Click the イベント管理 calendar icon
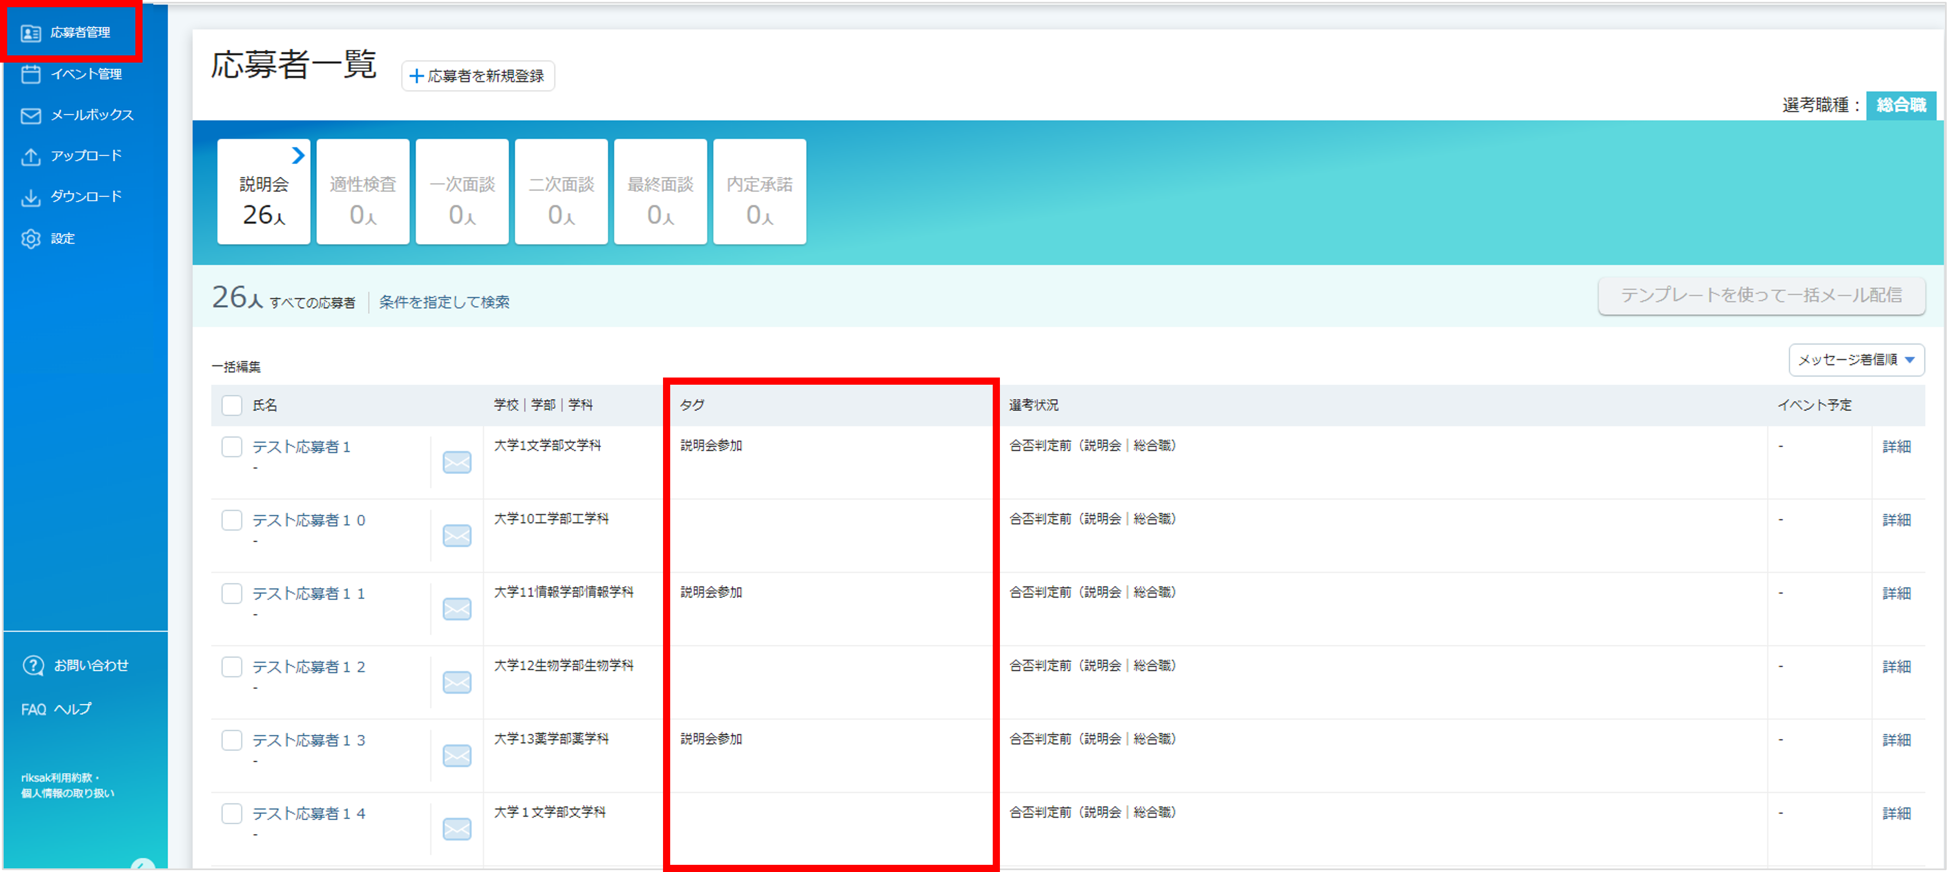The height and width of the screenshot is (872, 1947). click(31, 74)
